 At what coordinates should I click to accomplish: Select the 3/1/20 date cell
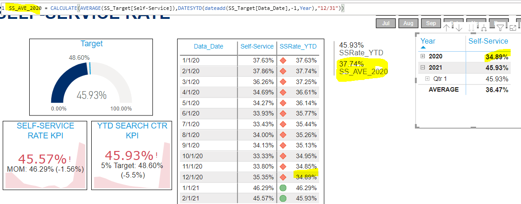pos(190,82)
